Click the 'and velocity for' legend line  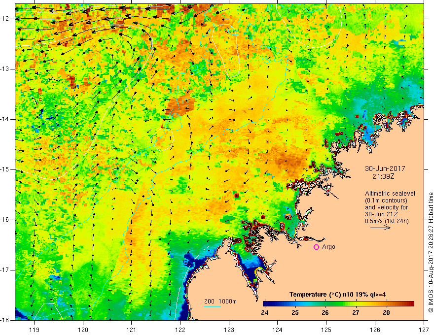386,207
